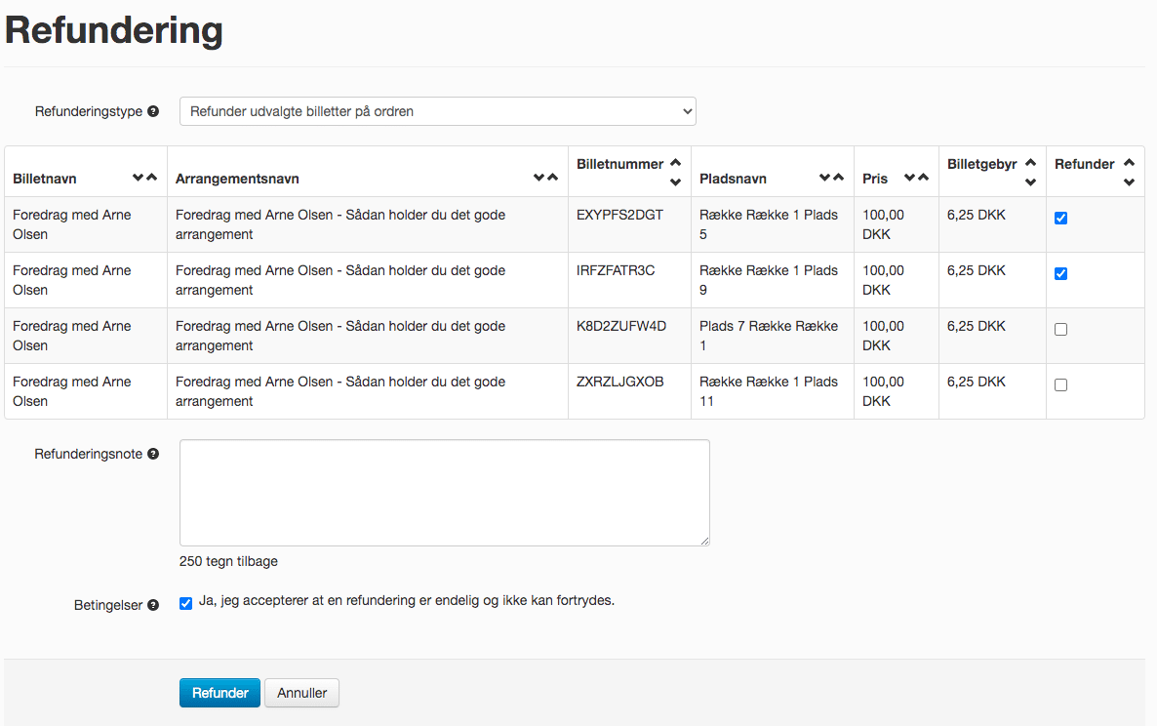This screenshot has width=1157, height=726.
Task: Click the Refunderingsnote label text
Action: click(88, 454)
